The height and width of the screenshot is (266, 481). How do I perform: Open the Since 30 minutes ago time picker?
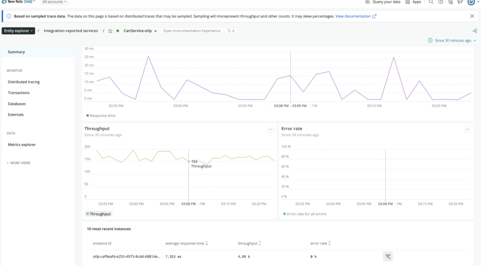452,41
